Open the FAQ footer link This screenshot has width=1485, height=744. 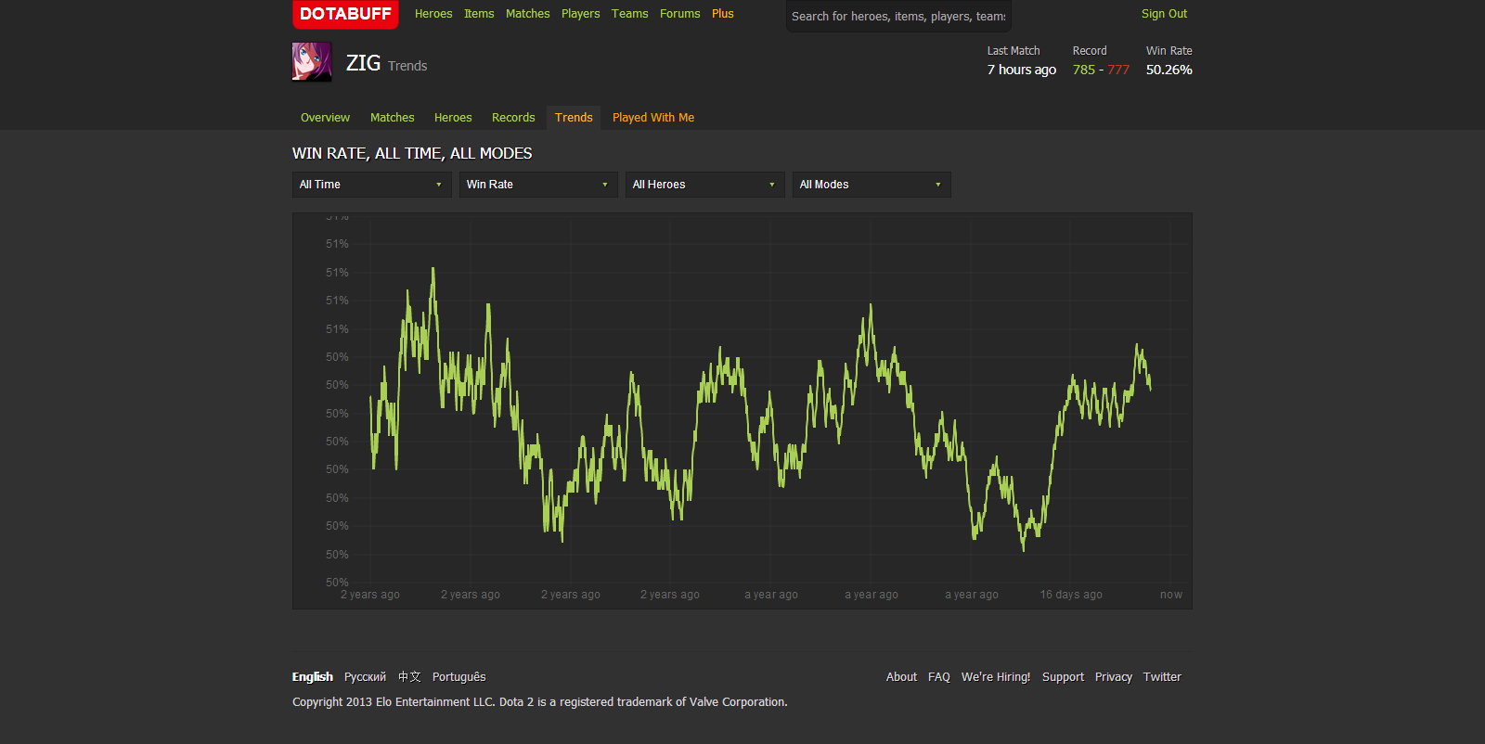(x=939, y=677)
